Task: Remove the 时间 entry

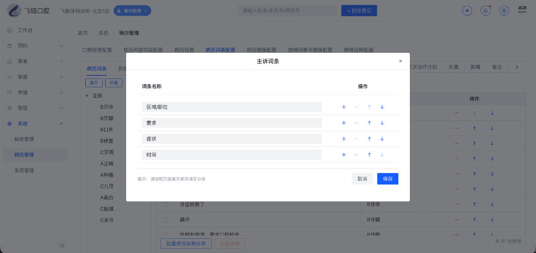Action: [x=356, y=155]
